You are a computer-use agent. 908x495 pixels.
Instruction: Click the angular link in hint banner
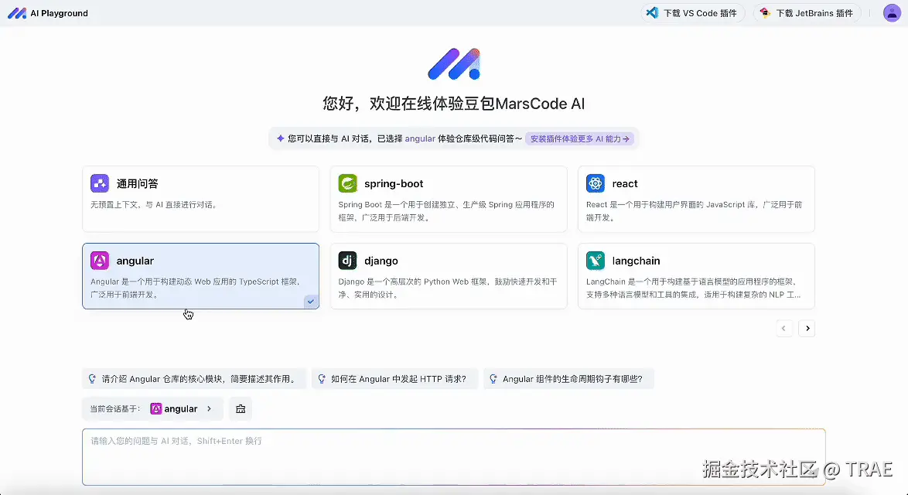tap(420, 139)
